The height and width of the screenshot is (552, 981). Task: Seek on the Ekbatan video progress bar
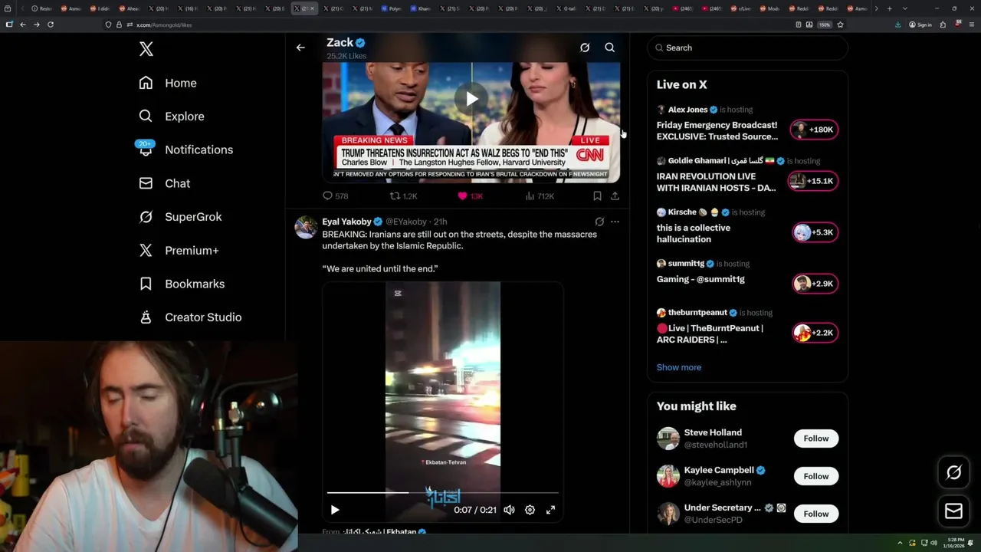tap(443, 493)
